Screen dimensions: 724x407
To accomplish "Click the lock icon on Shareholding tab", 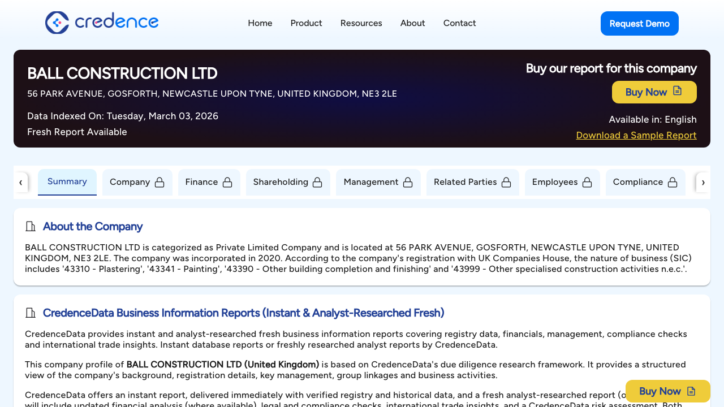I will click(x=319, y=182).
